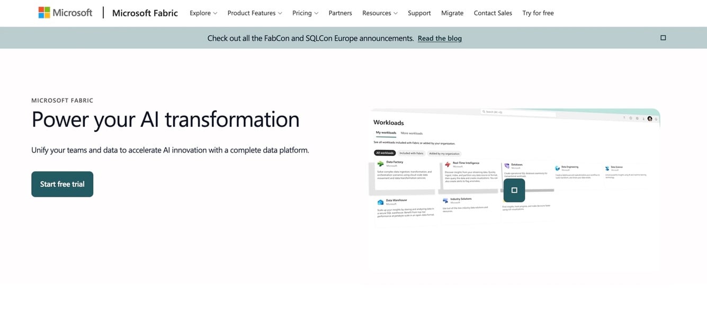Click Try for free in navigation

tap(538, 13)
